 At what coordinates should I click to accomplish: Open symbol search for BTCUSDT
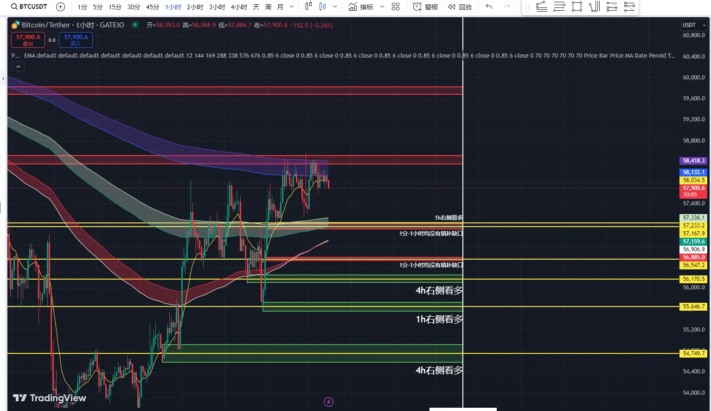pos(29,7)
